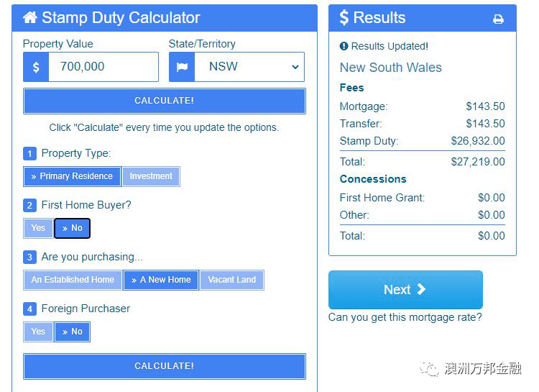Click the 700,000 Property Value field
Image resolution: width=539 pixels, height=392 pixels.
[x=103, y=67]
